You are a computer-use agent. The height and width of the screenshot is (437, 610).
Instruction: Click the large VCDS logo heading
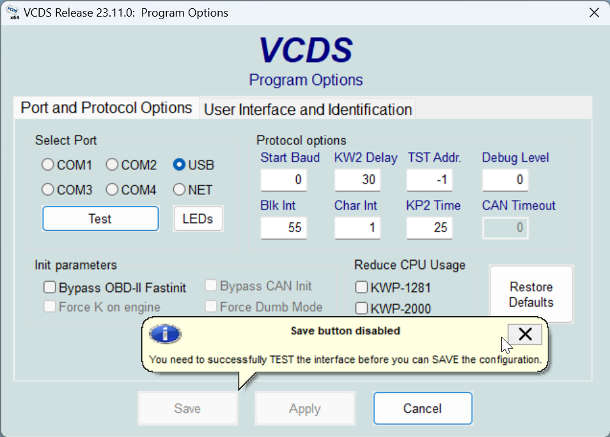(306, 50)
